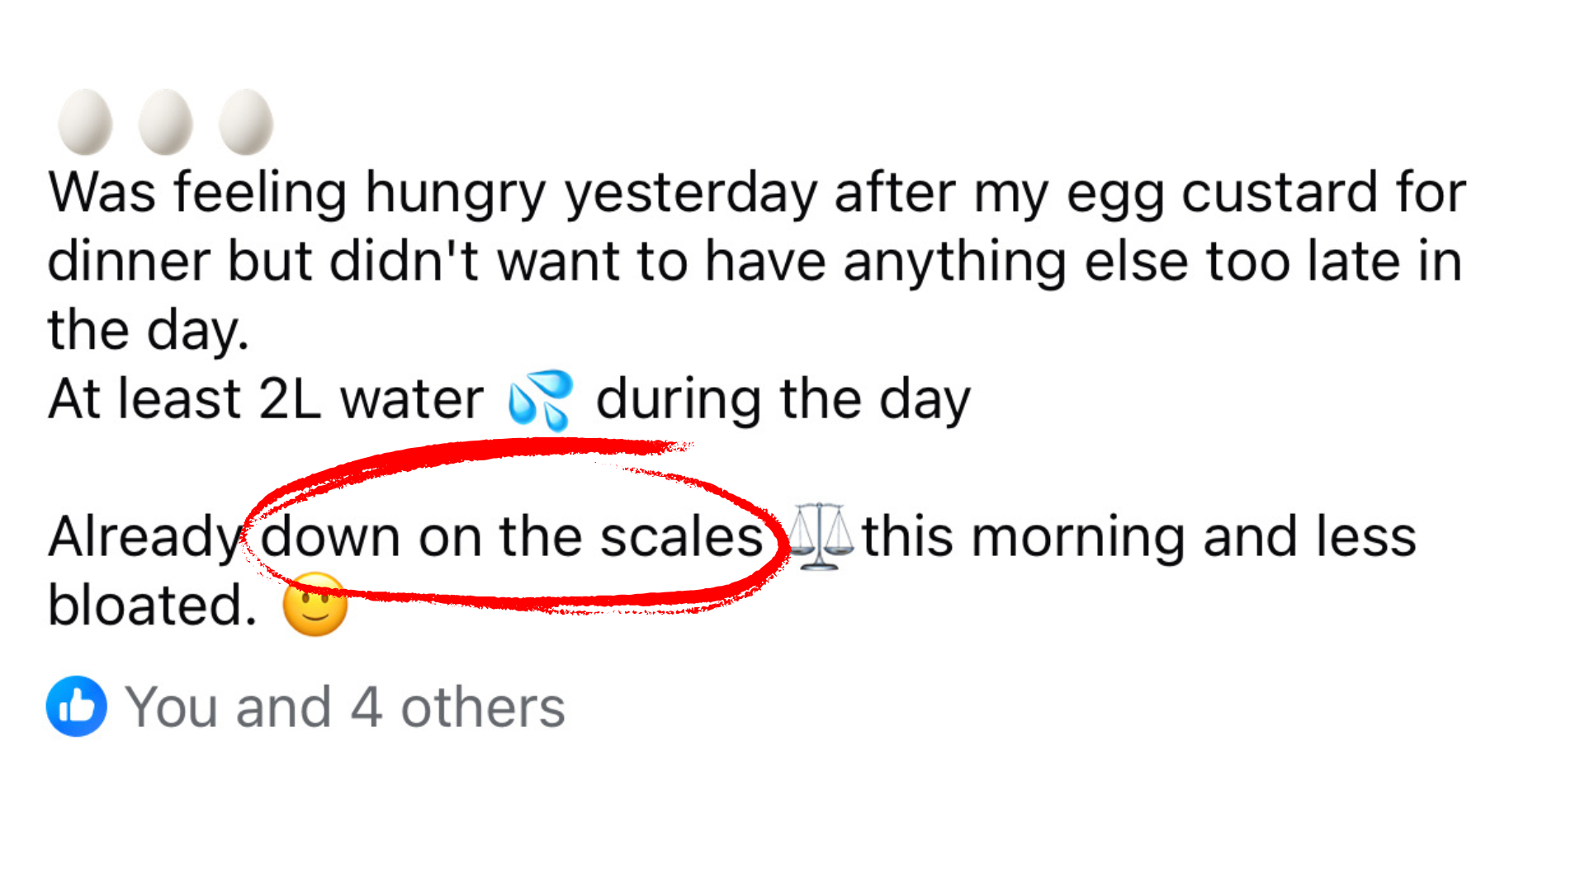Viewport: 1585px width, 891px height.
Task: Click the word 'yesterday' in the post
Action: click(x=691, y=193)
